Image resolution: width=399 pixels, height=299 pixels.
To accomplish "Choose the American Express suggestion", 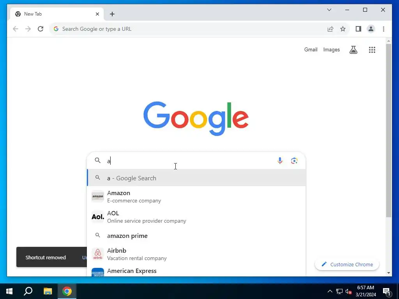I will [196, 271].
